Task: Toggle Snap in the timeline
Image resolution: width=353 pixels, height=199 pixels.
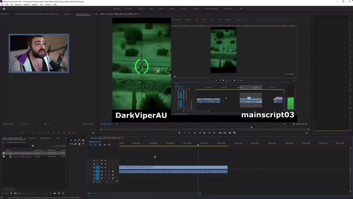Action: [95, 145]
